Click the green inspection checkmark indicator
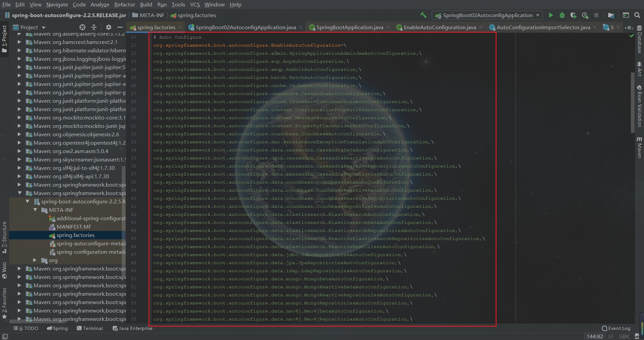The image size is (644, 340). (x=632, y=36)
